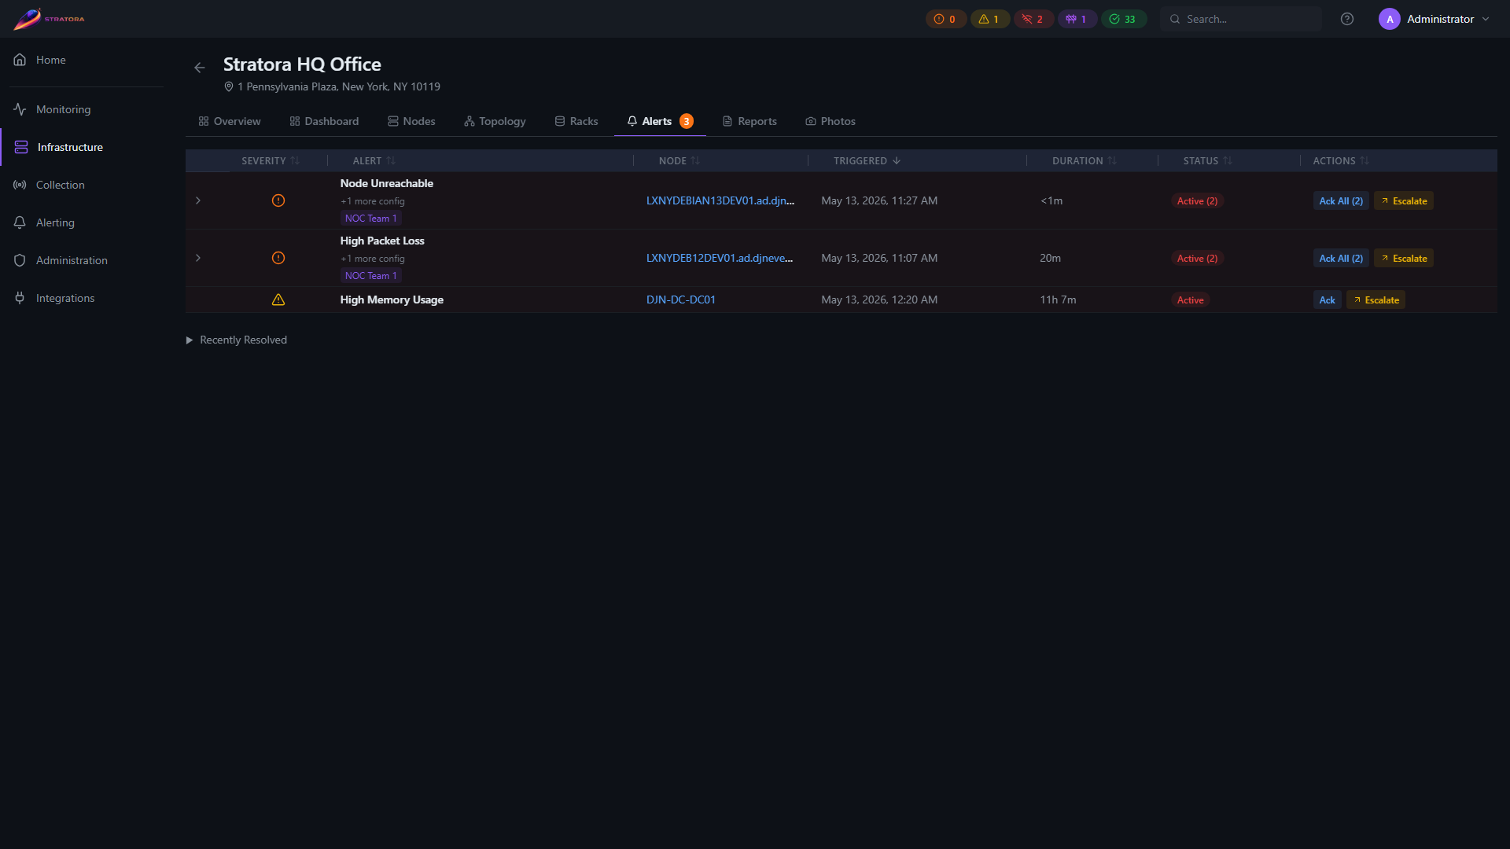Acknowledge the High Memory Usage alert
This screenshot has width=1510, height=849.
point(1327,300)
